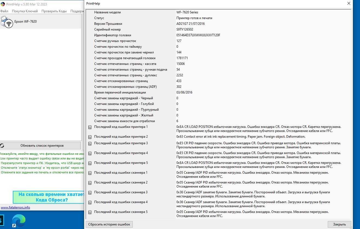This screenshot has width=360, height=229.
Task: Open the Покупка Ключей menu
Action: click(x=25, y=11)
